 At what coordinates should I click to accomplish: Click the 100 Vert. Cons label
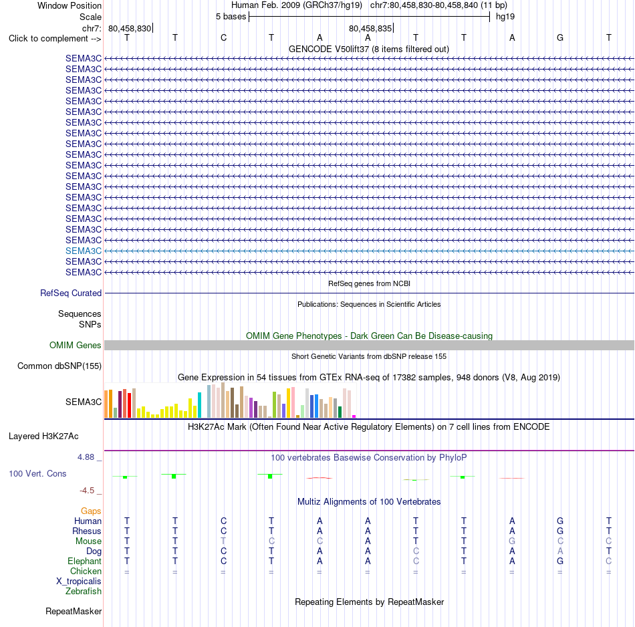coord(37,473)
